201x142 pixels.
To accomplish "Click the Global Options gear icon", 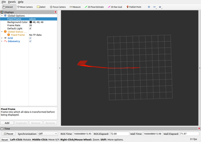I will tap(5, 16).
